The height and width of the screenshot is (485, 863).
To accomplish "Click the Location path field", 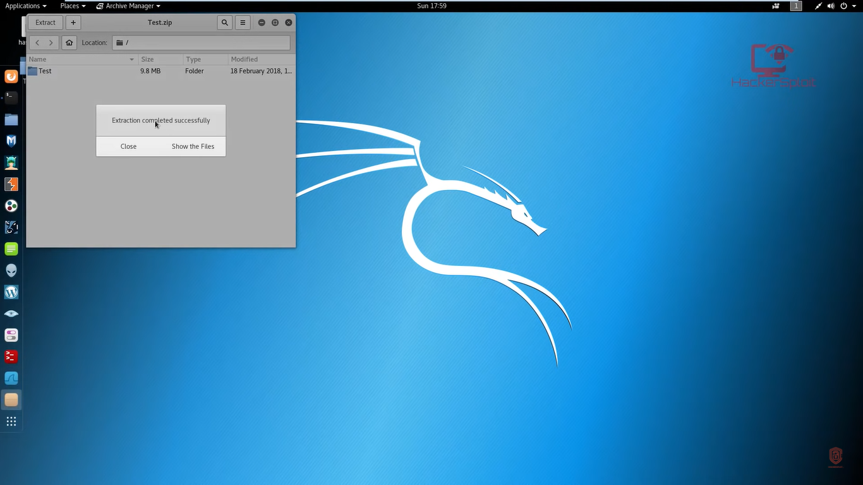I will tap(201, 43).
